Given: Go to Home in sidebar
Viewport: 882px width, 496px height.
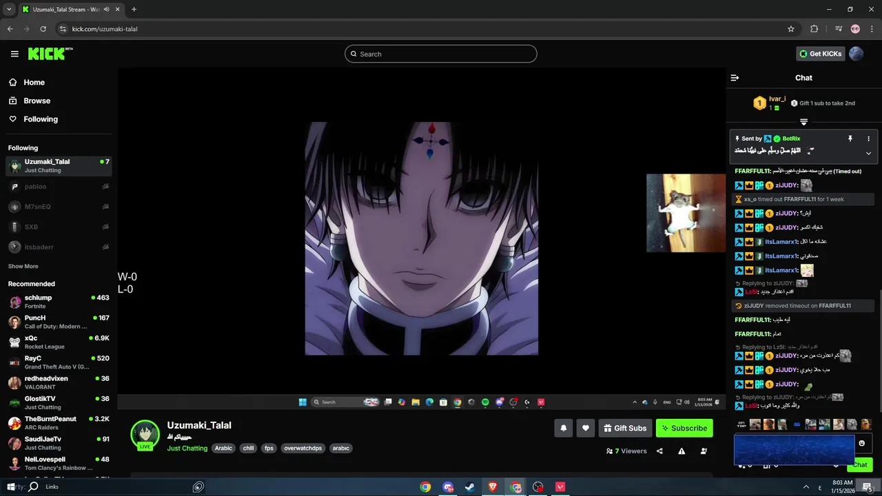Looking at the screenshot, I should click(x=34, y=83).
